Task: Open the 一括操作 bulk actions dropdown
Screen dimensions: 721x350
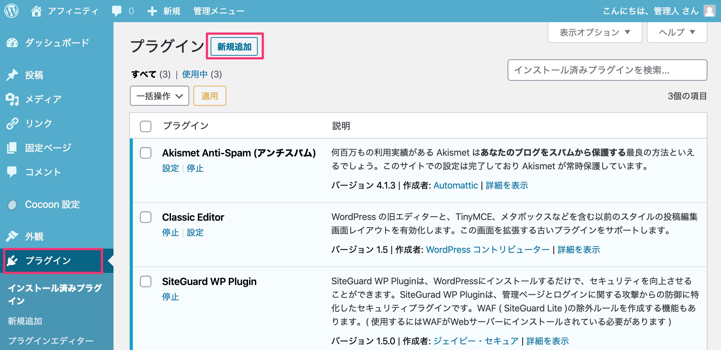Action: [159, 96]
